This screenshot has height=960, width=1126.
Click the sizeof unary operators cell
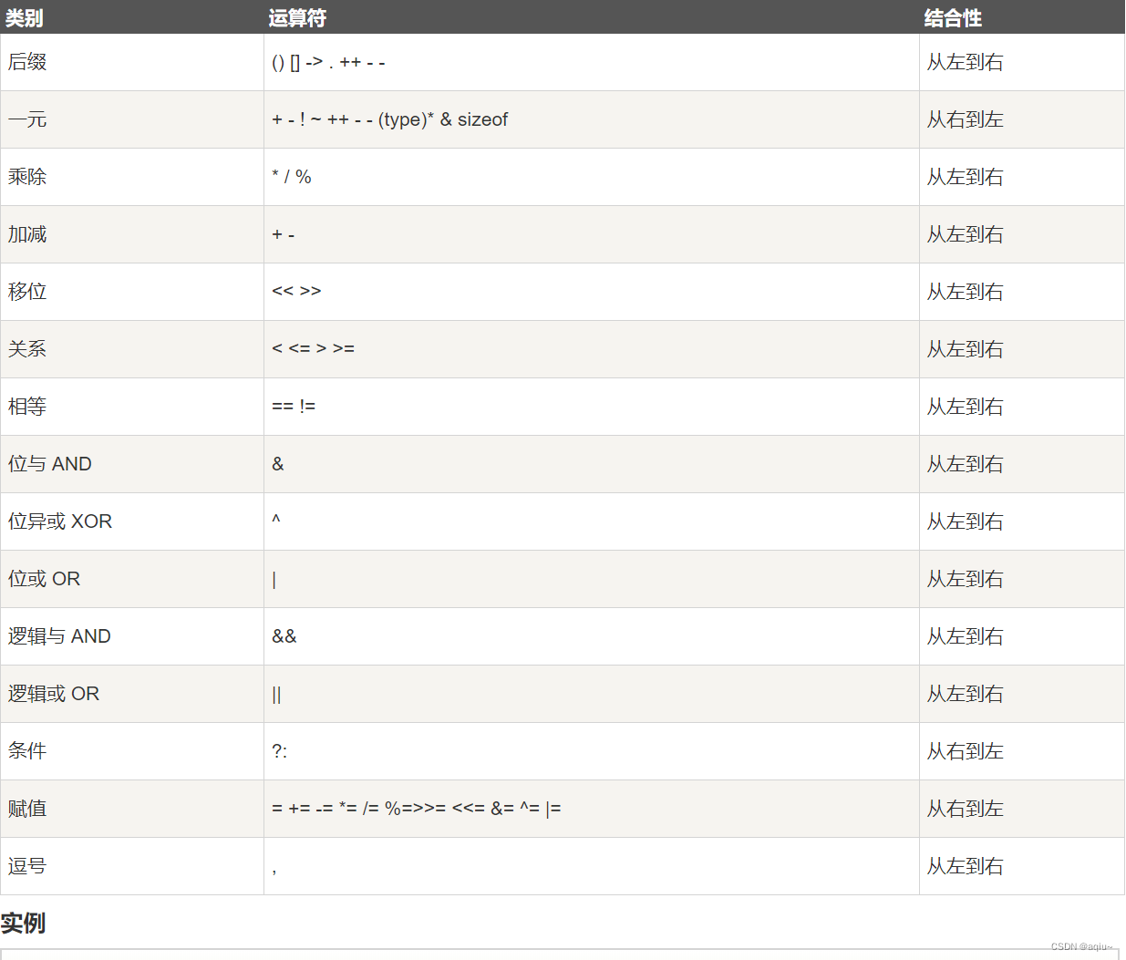coord(592,119)
